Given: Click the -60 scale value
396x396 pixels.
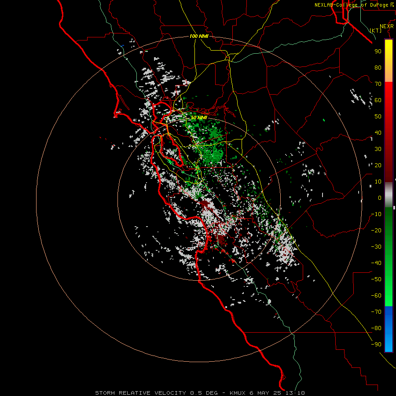Looking at the screenshot, I should point(376,296).
